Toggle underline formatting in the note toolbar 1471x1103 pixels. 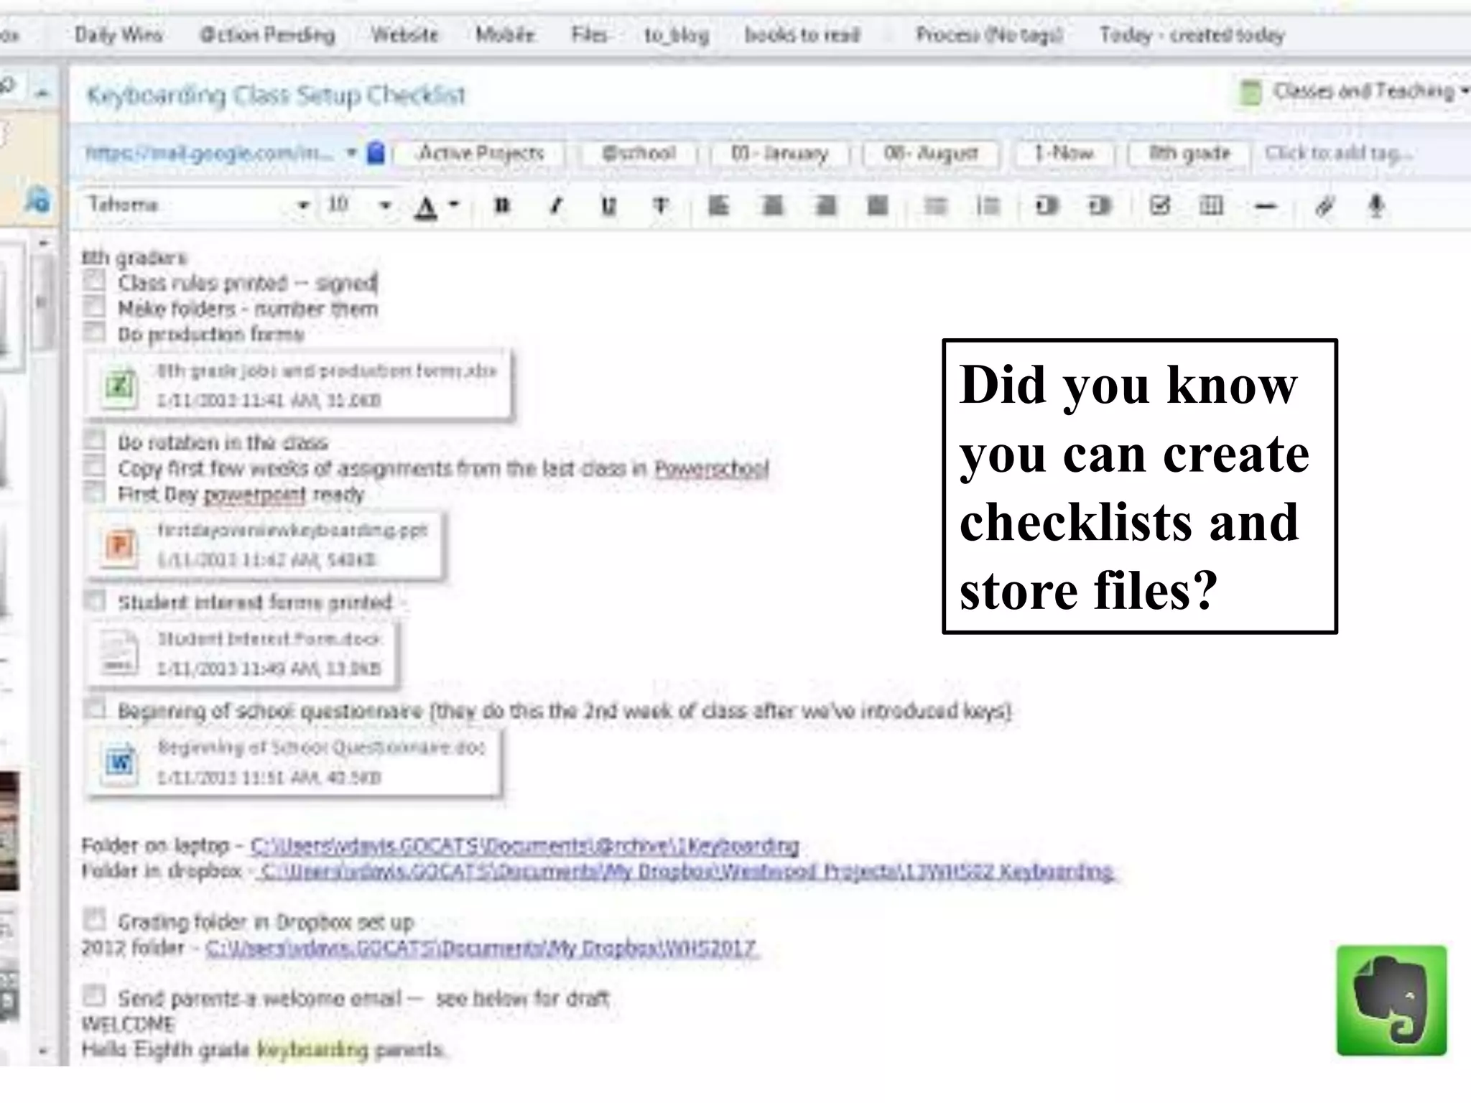tap(608, 206)
